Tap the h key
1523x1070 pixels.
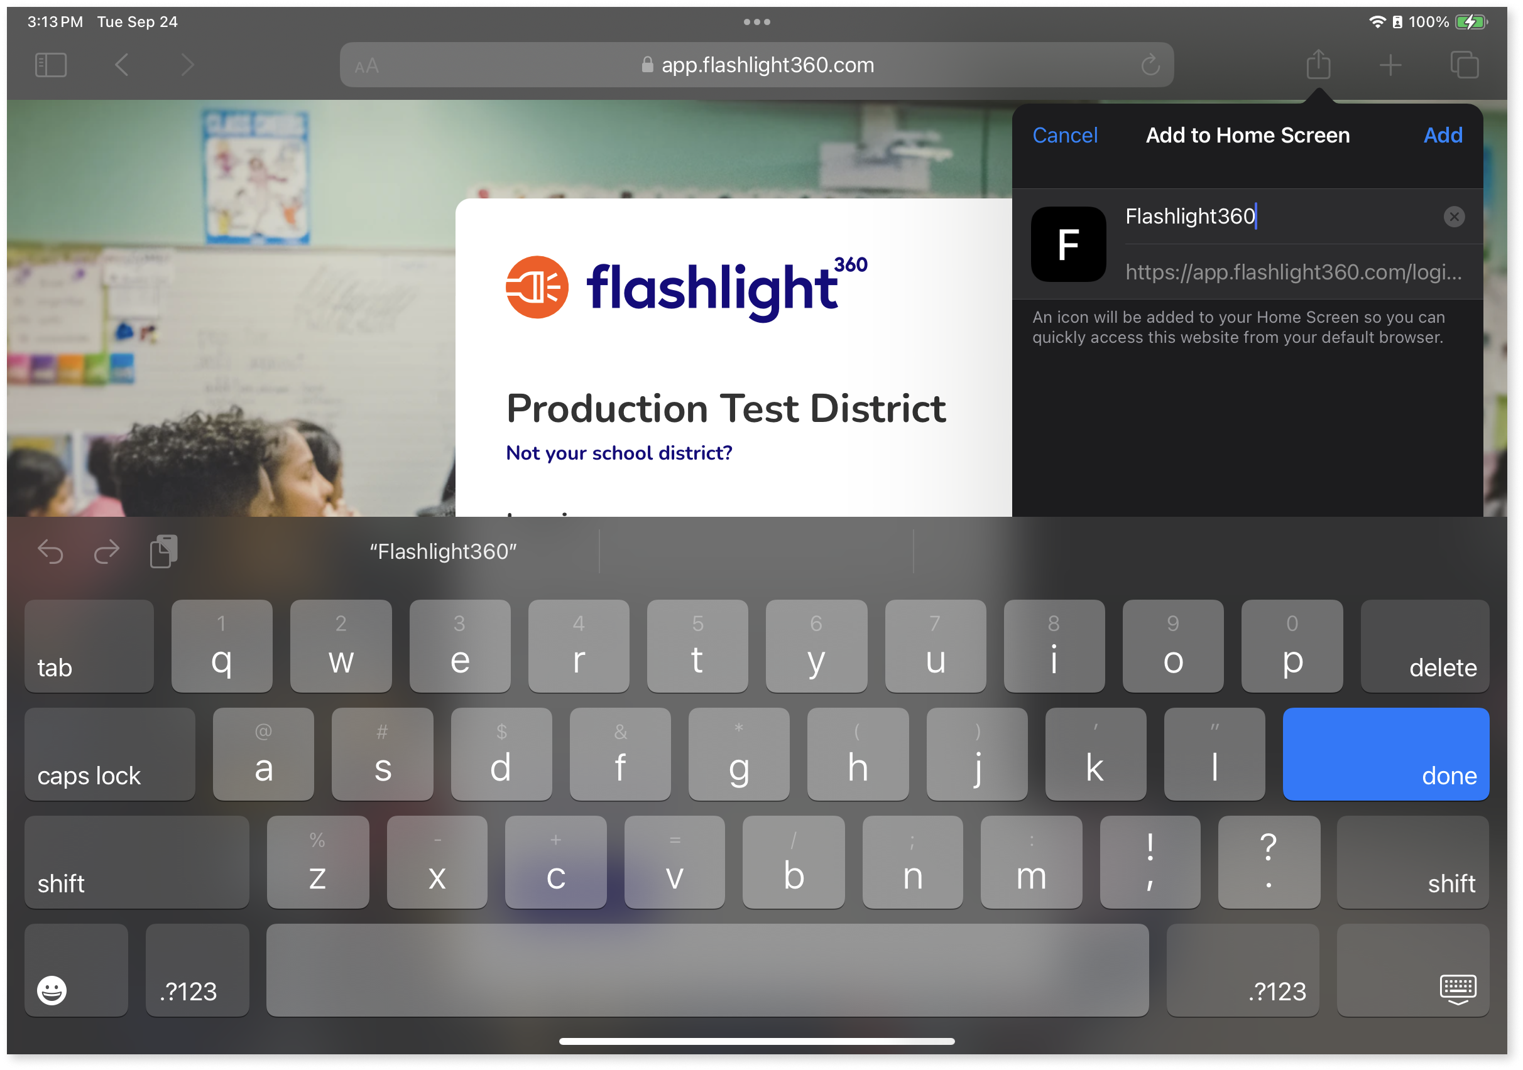[858, 754]
